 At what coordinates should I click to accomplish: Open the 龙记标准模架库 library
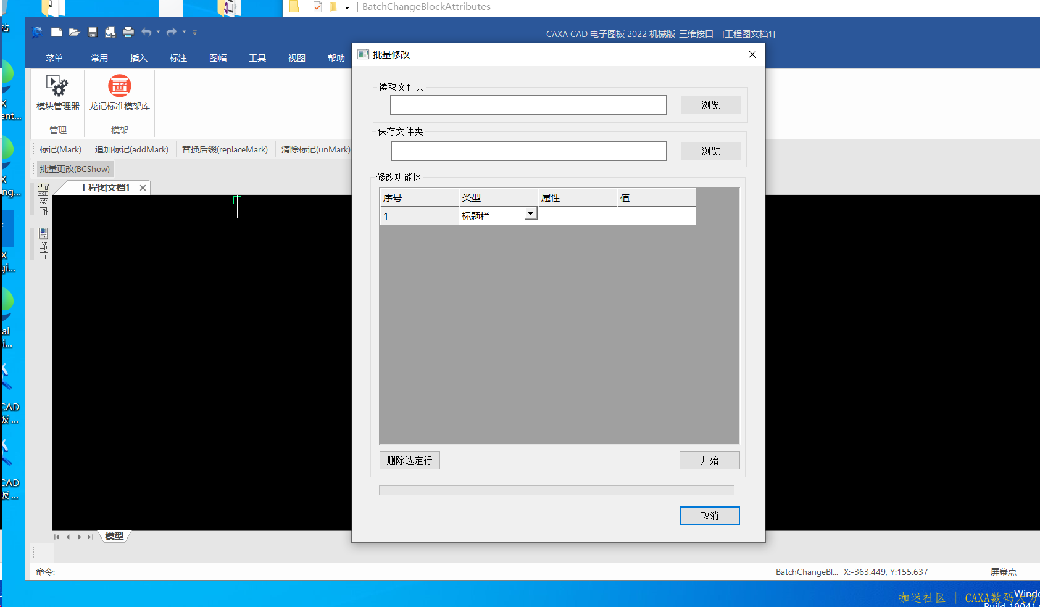coord(120,93)
